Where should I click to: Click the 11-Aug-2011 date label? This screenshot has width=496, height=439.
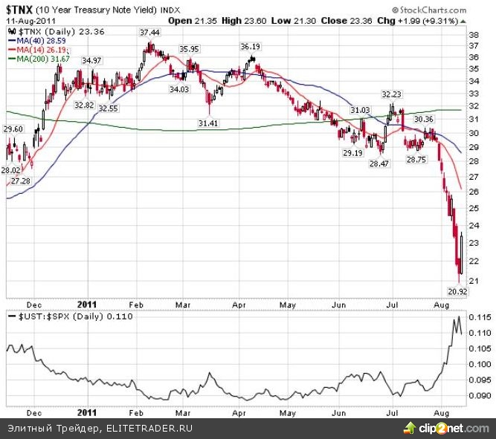click(x=27, y=21)
